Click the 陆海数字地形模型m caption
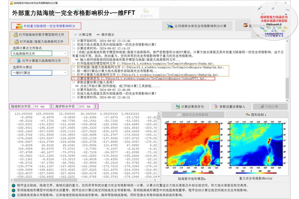 [192, 179]
